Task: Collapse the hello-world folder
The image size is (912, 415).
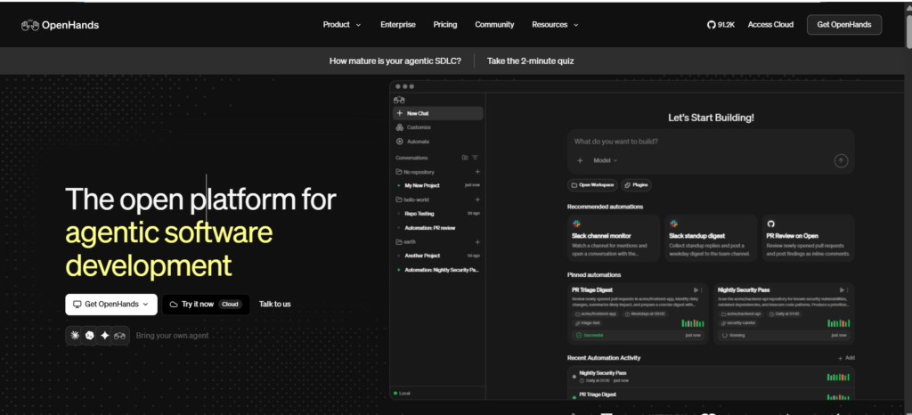Action: 411,199
